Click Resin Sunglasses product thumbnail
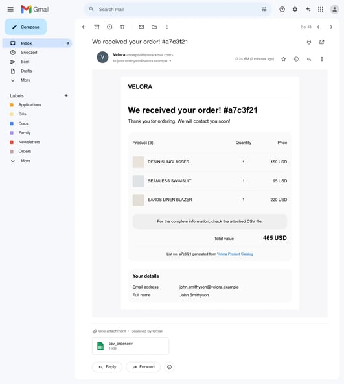344x384 pixels. pyautogui.click(x=138, y=162)
